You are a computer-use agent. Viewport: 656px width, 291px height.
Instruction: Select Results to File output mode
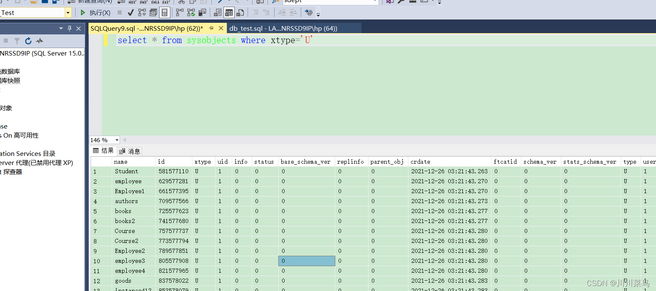240,12
